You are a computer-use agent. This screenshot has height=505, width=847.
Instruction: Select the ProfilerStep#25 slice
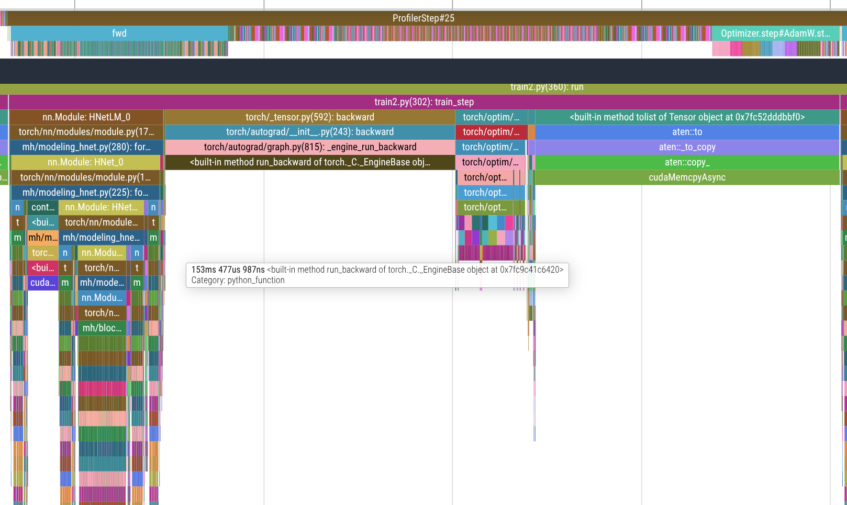pos(423,18)
